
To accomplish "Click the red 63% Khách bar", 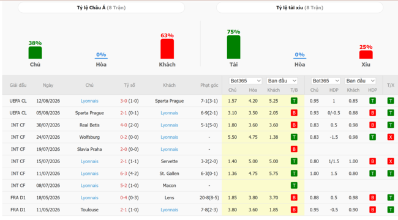I will click(167, 49).
